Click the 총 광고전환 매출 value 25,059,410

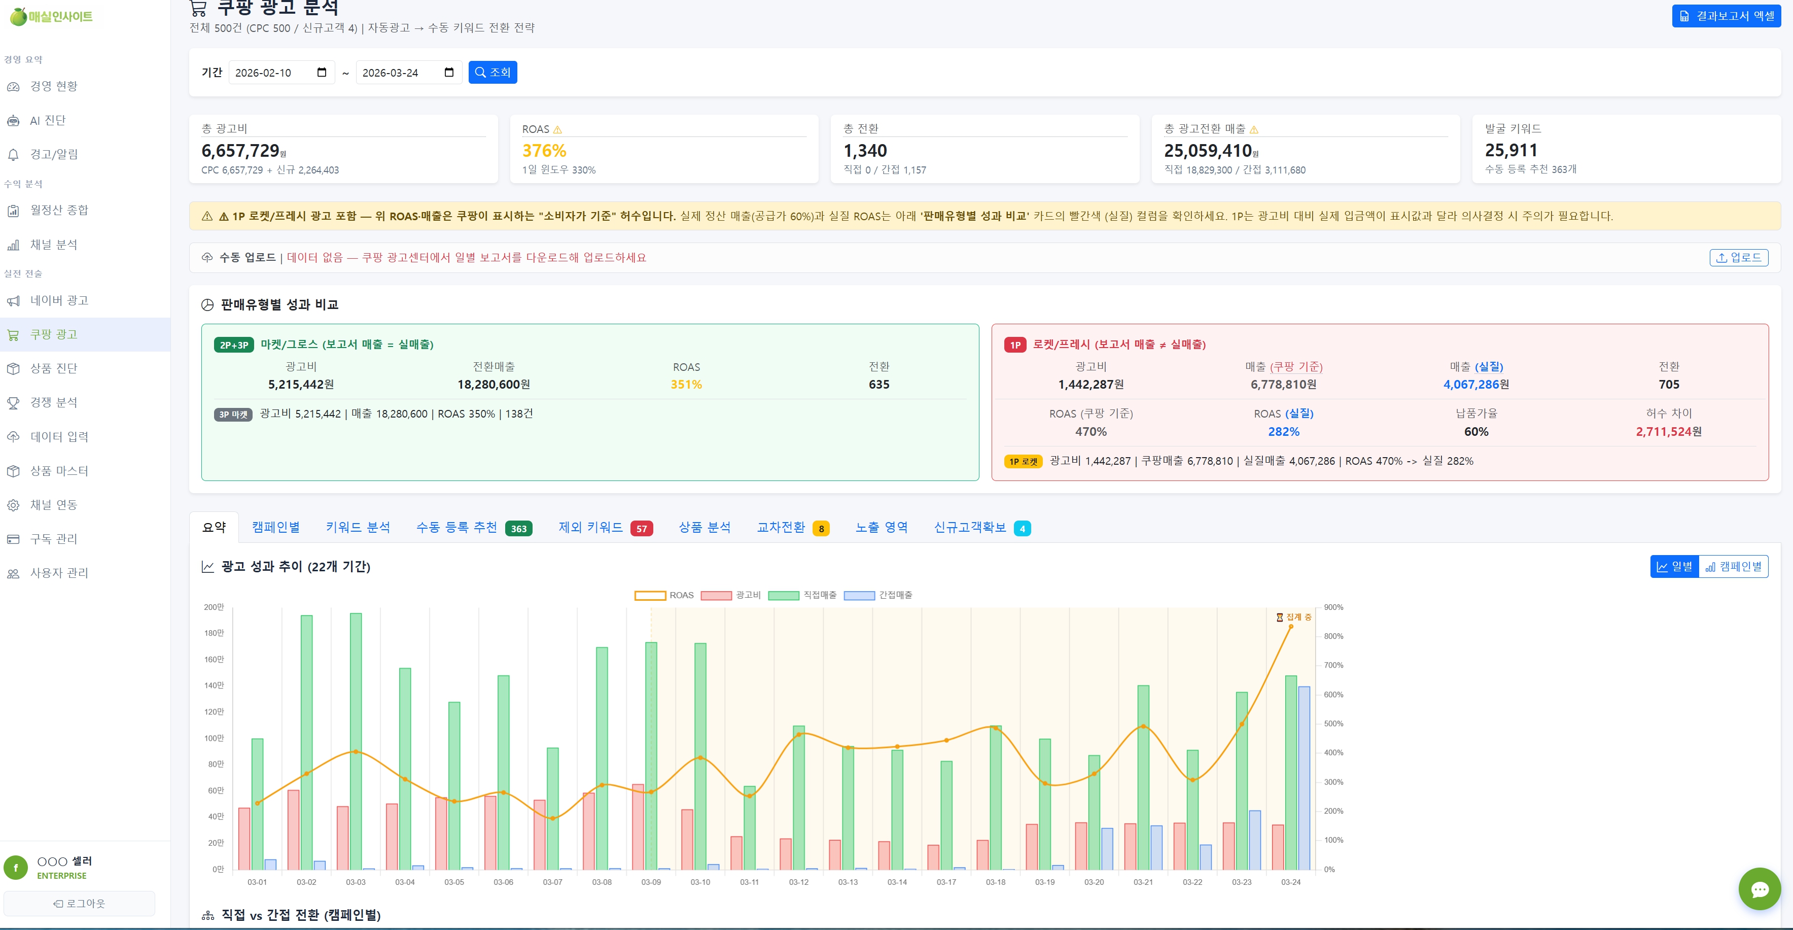point(1208,151)
